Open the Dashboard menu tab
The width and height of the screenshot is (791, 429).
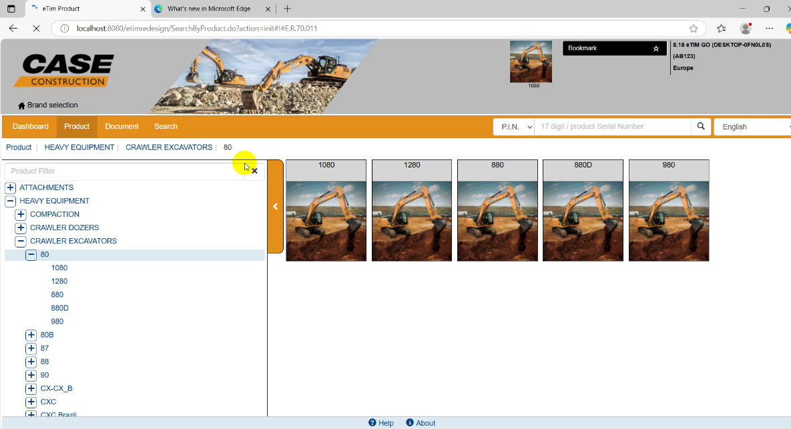[30, 127]
